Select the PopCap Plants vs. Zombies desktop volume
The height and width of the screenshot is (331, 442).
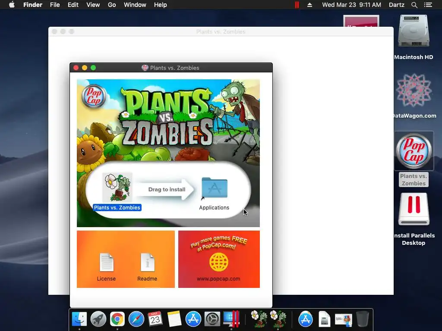414,151
